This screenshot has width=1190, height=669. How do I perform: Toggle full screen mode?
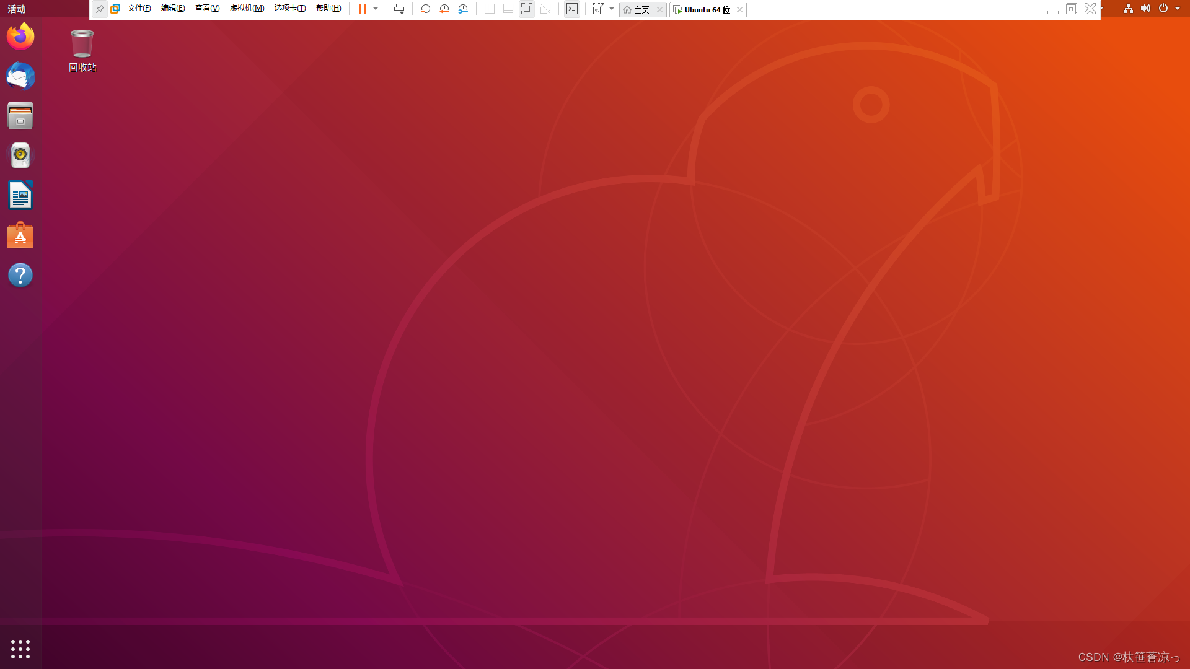(x=526, y=9)
